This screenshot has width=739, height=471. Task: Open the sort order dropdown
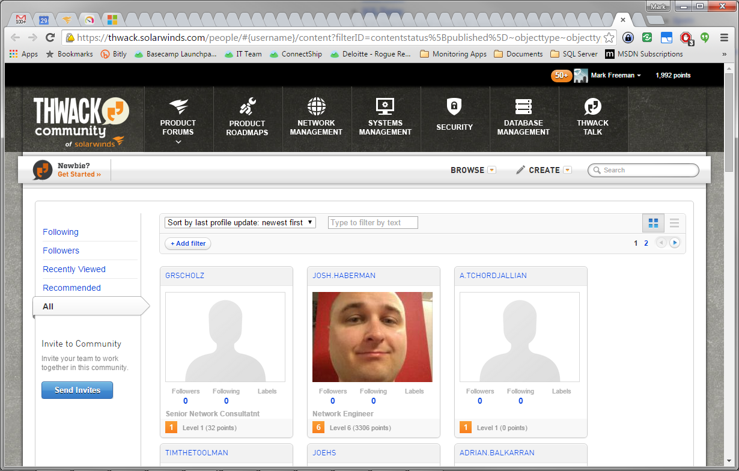click(x=240, y=222)
